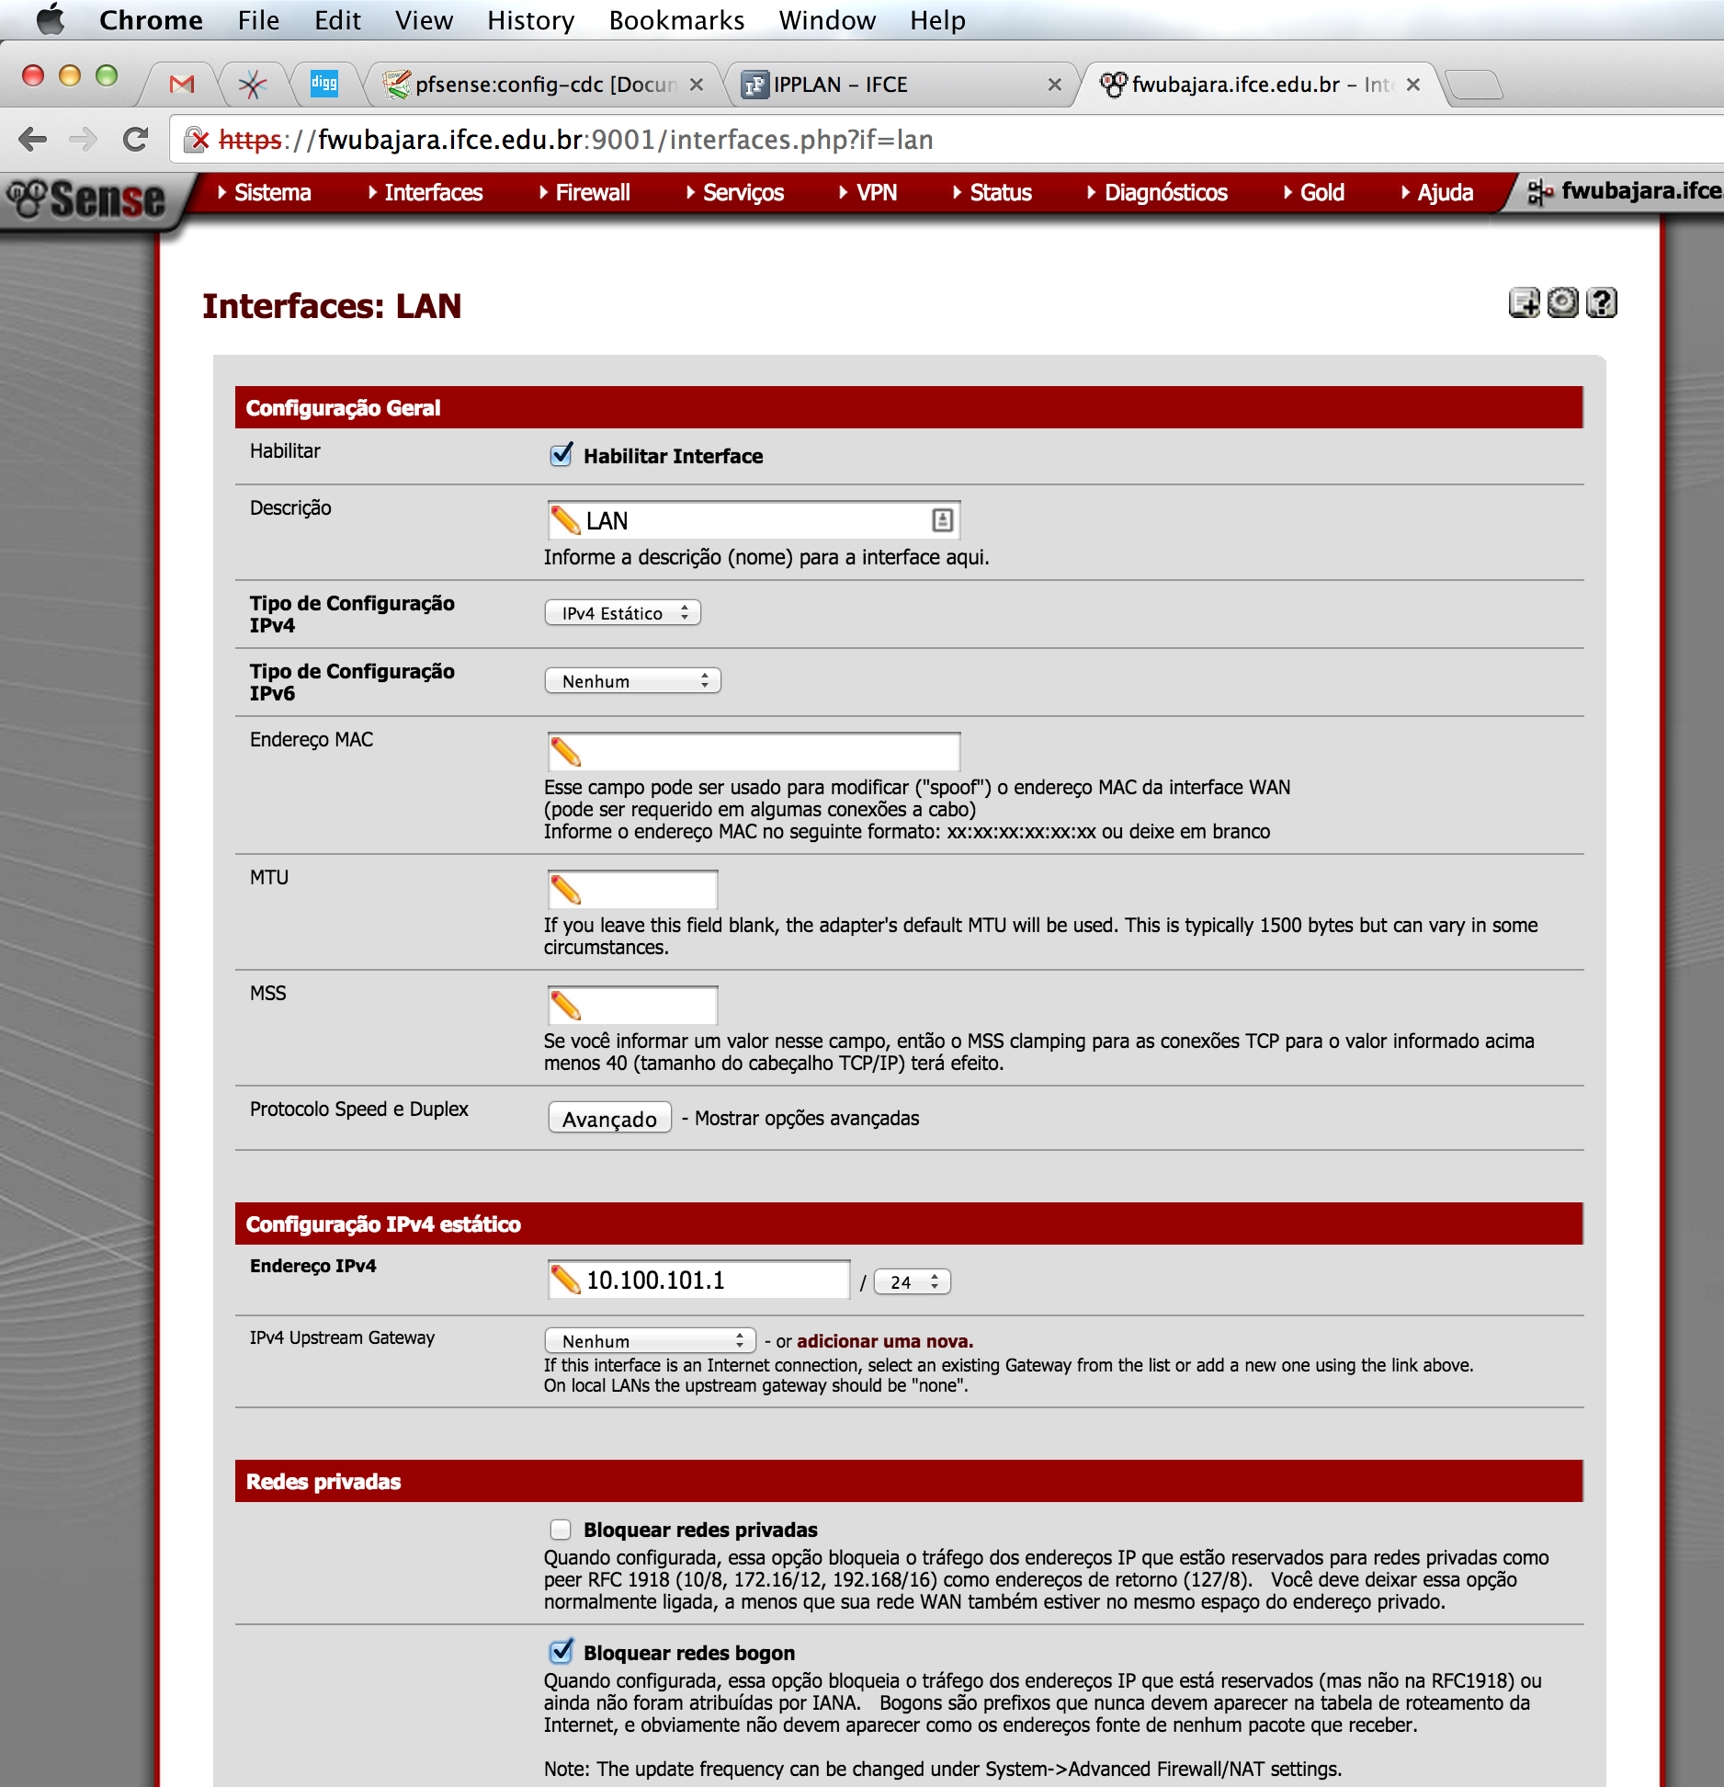Open the Sistema menu

(x=265, y=192)
